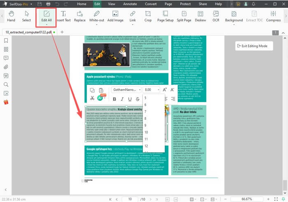This screenshot has height=202, width=288.
Task: Toggle strikethrough formatting
Action: 137,99
